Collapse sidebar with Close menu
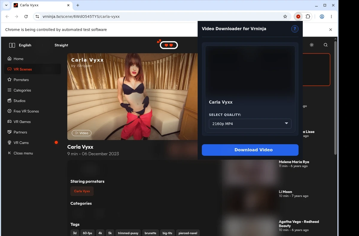Viewport: 359px width, 236px height. pyautogui.click(x=20, y=153)
